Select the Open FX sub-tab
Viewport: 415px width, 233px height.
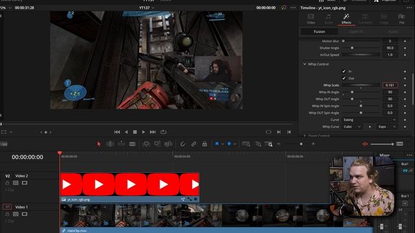(356, 32)
